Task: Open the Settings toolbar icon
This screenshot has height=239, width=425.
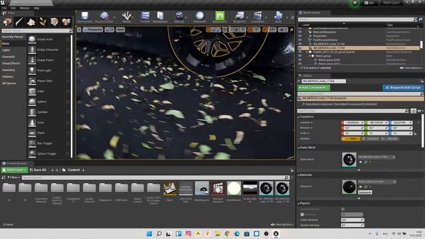Action: click(179, 17)
